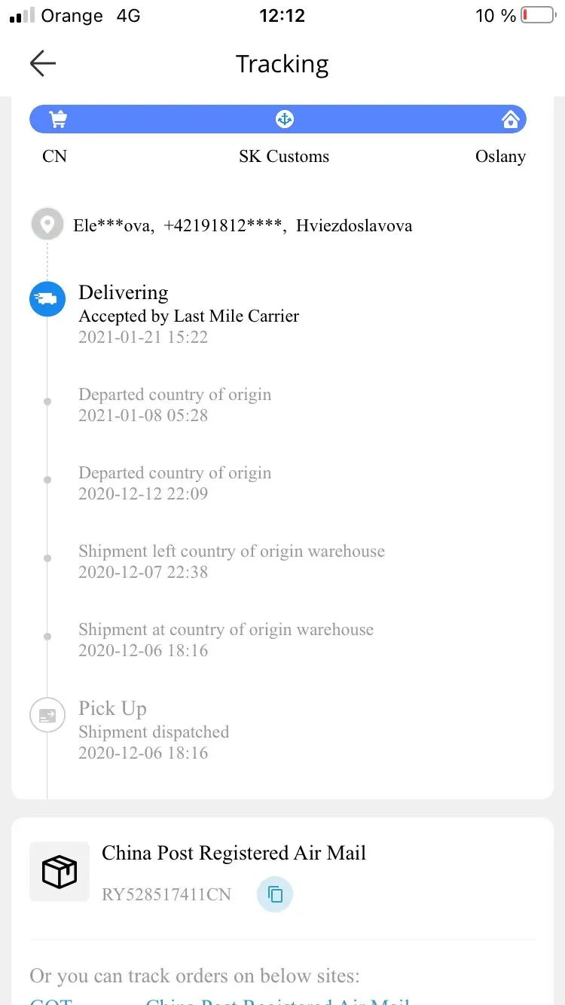Tap the location pin icon by address
The width and height of the screenshot is (565, 1005).
pos(47,225)
